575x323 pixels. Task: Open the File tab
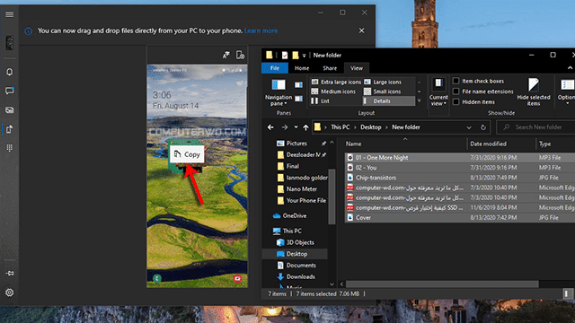(275, 68)
